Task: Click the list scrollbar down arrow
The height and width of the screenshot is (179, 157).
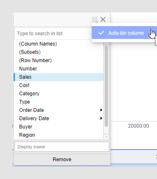Action: 106,137
